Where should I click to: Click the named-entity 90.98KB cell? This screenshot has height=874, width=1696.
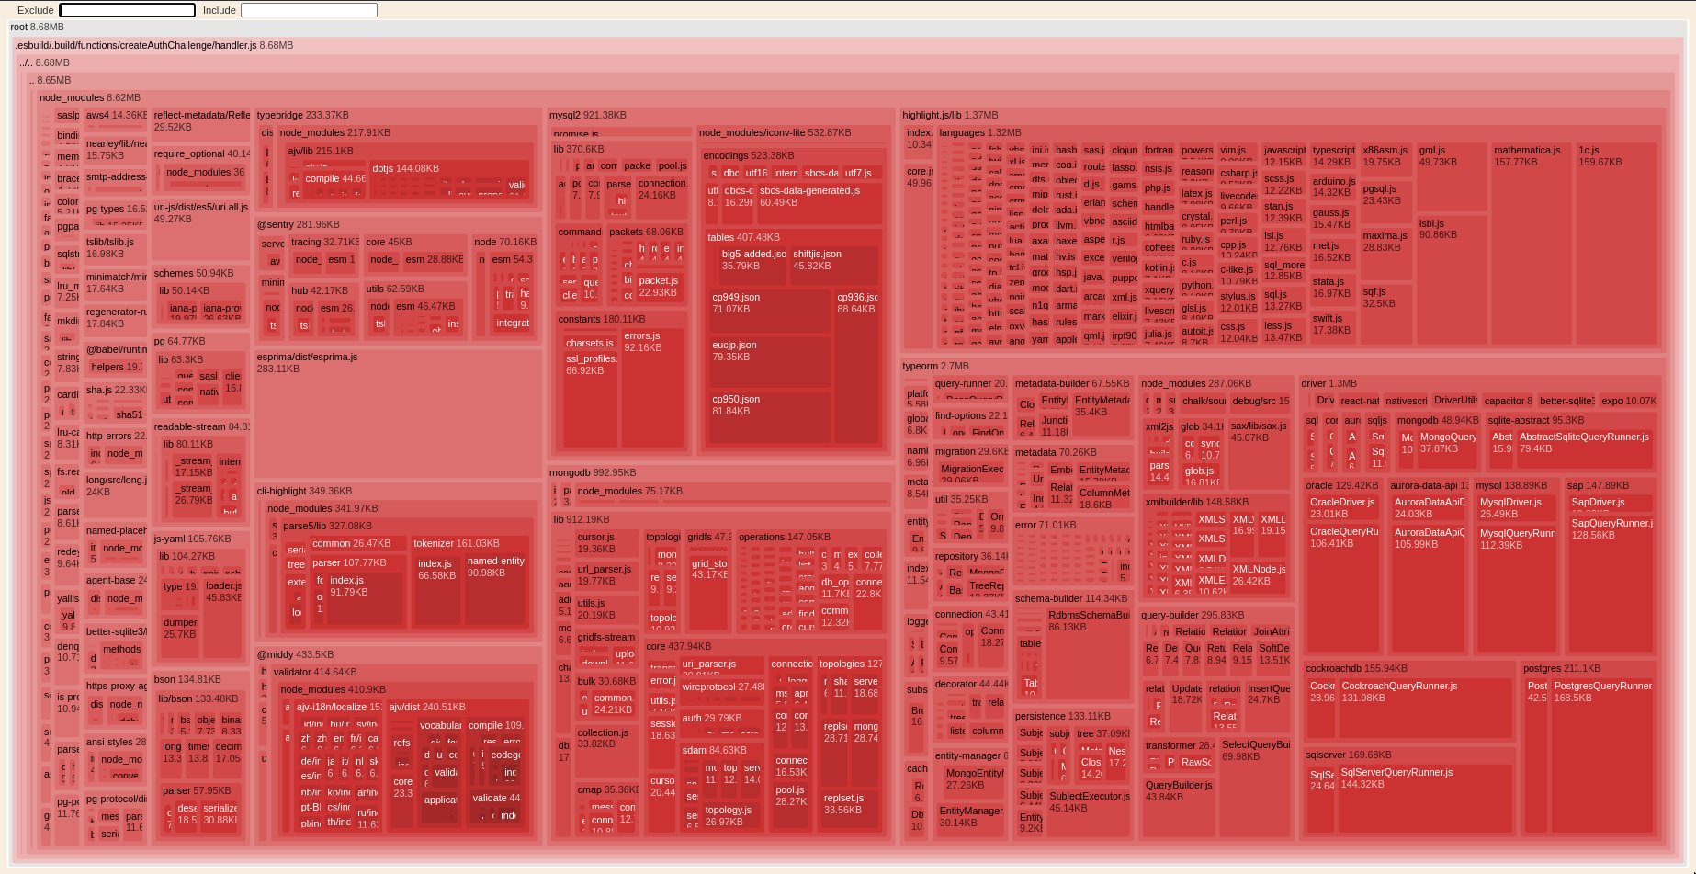tap(496, 589)
